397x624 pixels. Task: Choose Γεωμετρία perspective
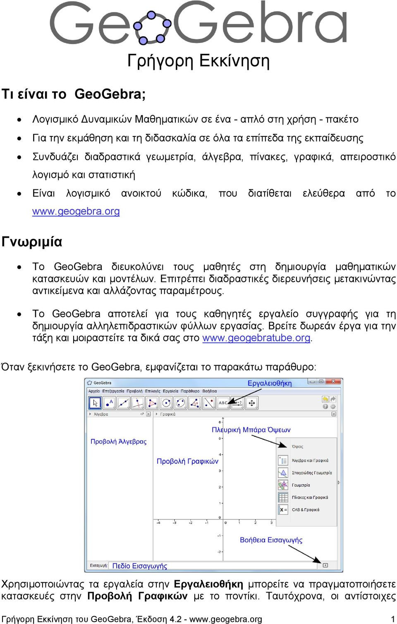[x=294, y=485]
